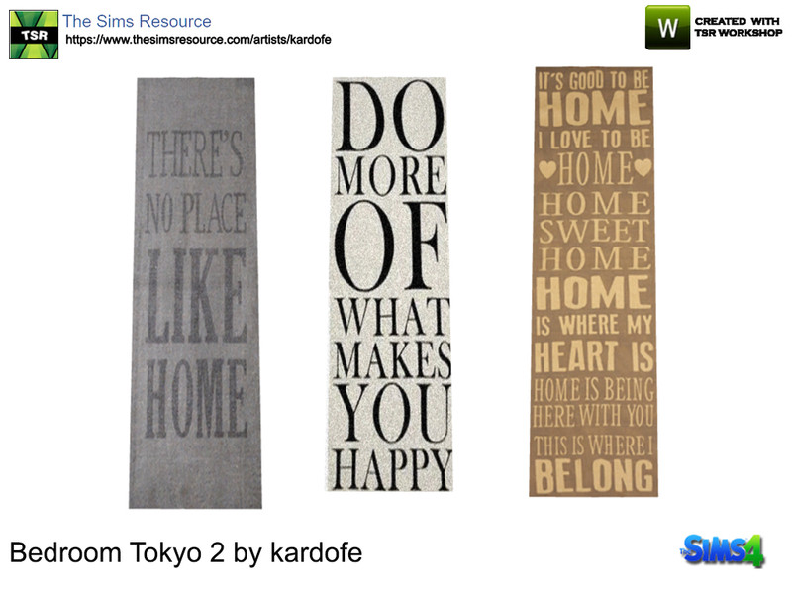
Task: Click HEART IS text on brown rug
Action: click(x=594, y=356)
